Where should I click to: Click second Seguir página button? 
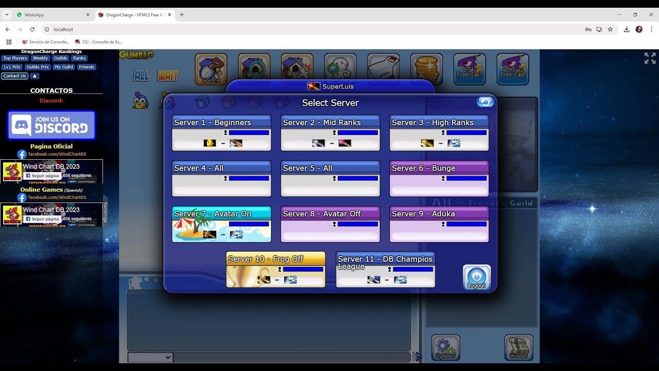click(x=43, y=219)
